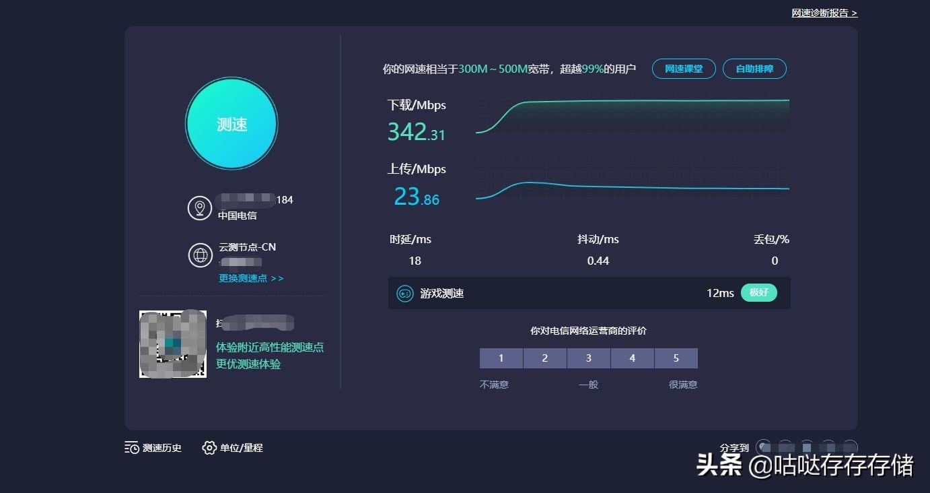Open 体验附近高性能测速点 link
Image resolution: width=930 pixels, height=493 pixels.
pyautogui.click(x=269, y=347)
